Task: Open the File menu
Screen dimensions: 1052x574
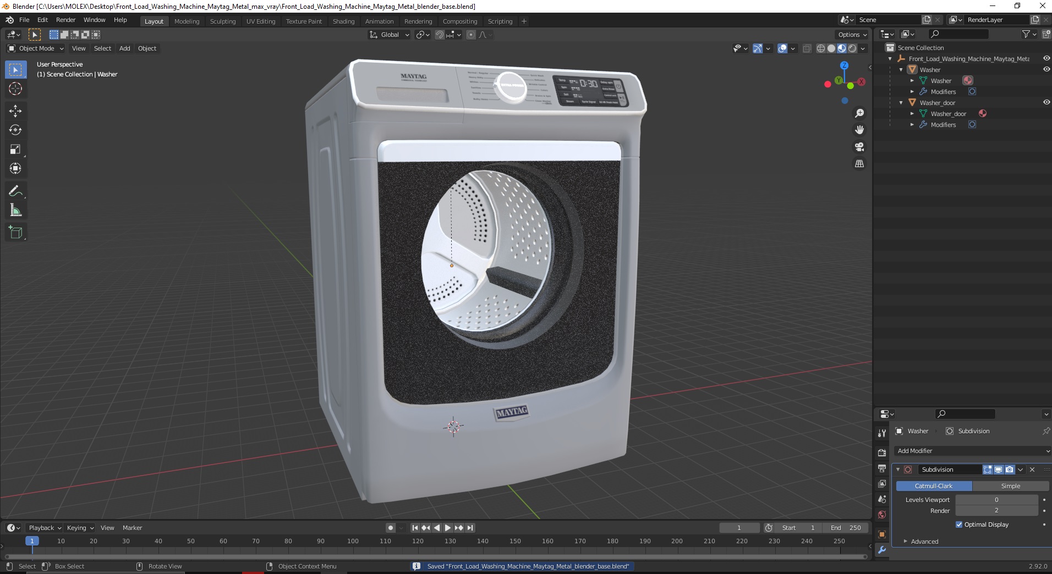Action: pos(24,20)
